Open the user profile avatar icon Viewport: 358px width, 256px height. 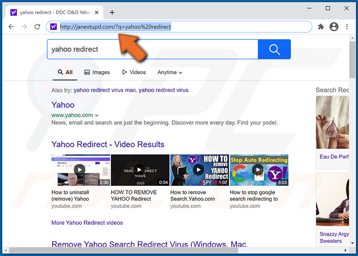(334, 27)
